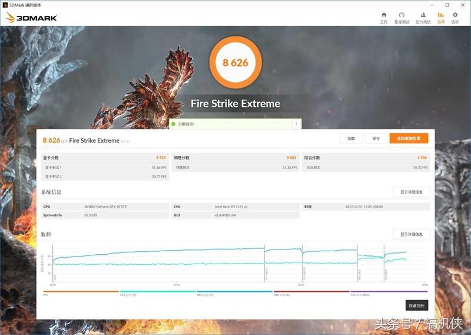471x335 pixels.
Task: Click the timestamp 2017-12-31 11:05 +08:00
Action: coord(364,207)
